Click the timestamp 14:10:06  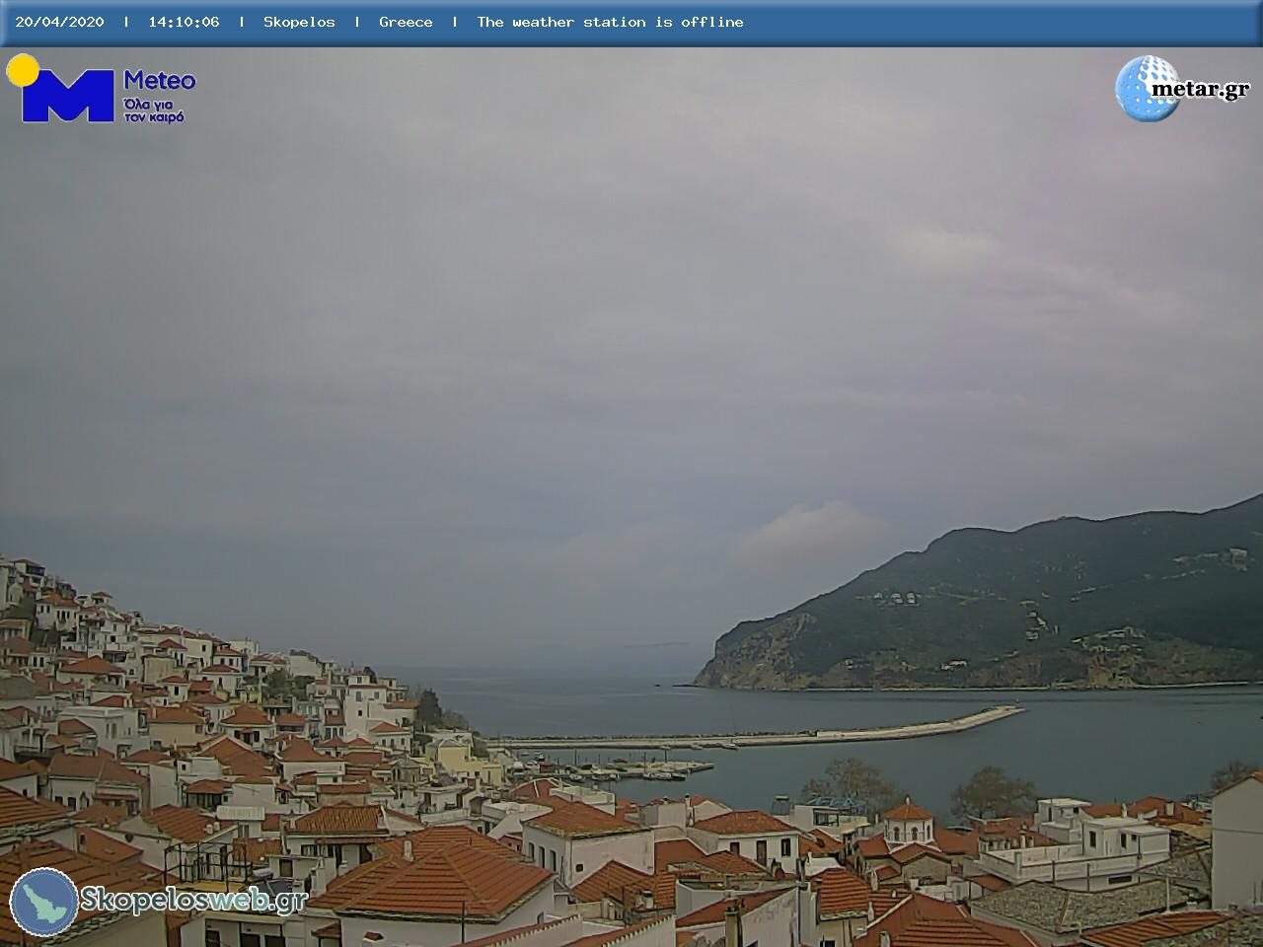(x=184, y=22)
